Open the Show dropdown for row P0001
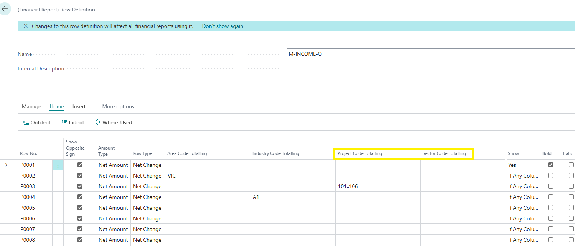575x246 pixels. click(522, 165)
